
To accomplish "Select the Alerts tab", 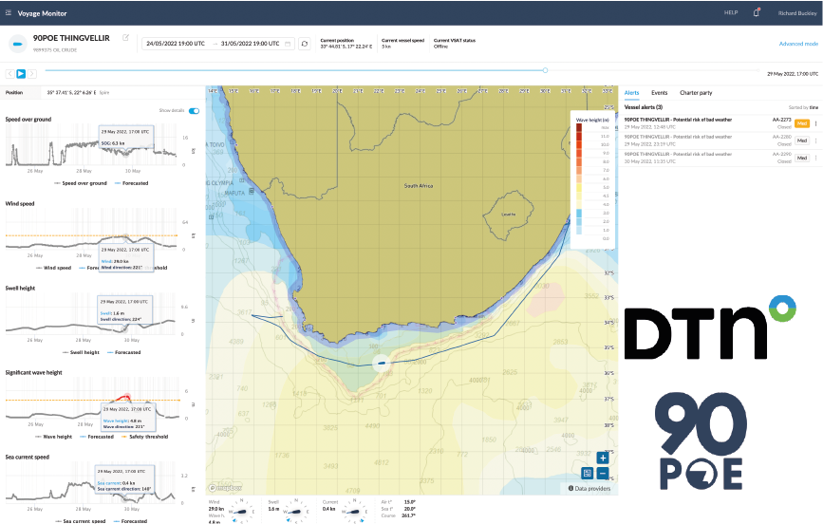I will tap(631, 93).
